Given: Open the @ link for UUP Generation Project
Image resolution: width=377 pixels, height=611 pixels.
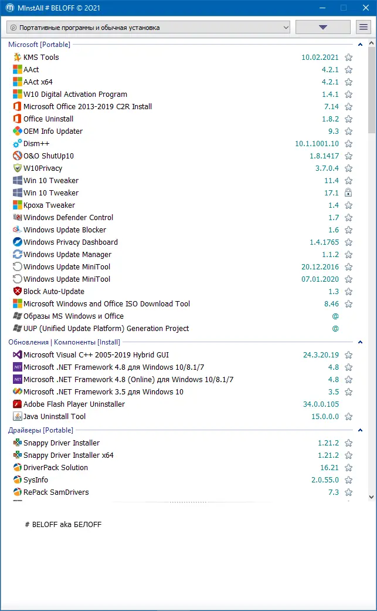Looking at the screenshot, I should point(335,329).
